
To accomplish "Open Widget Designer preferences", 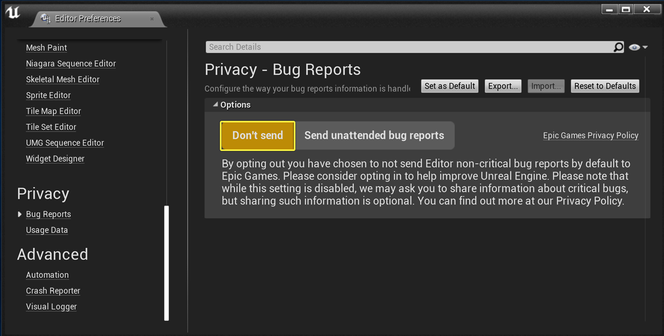I will pyautogui.click(x=55, y=158).
